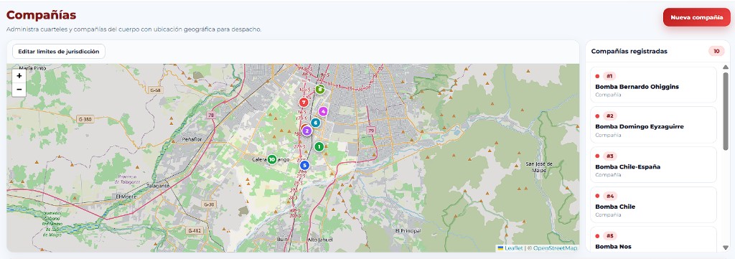Zoom out on the map
The width and height of the screenshot is (735, 259).
coord(19,89)
